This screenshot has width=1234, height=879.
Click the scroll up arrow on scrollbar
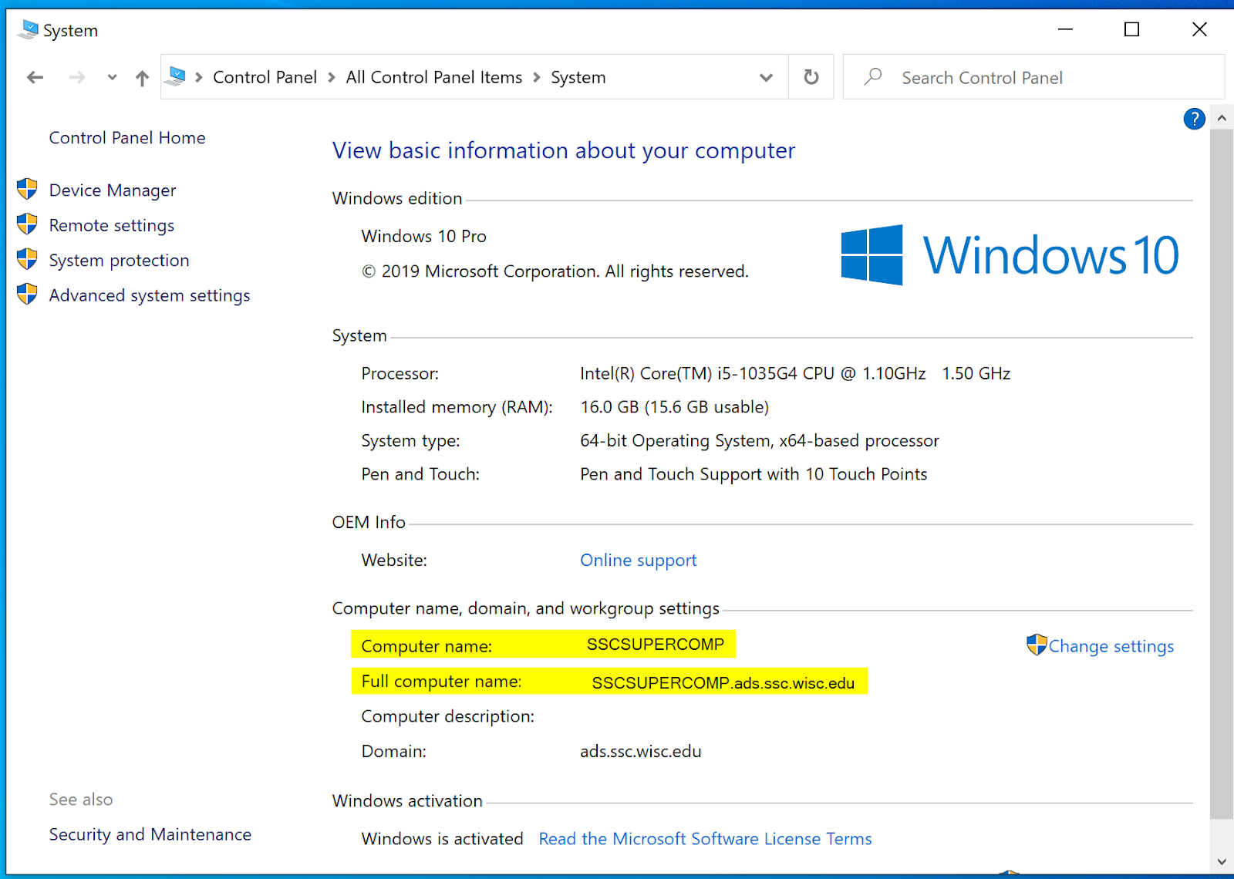pyautogui.click(x=1222, y=119)
